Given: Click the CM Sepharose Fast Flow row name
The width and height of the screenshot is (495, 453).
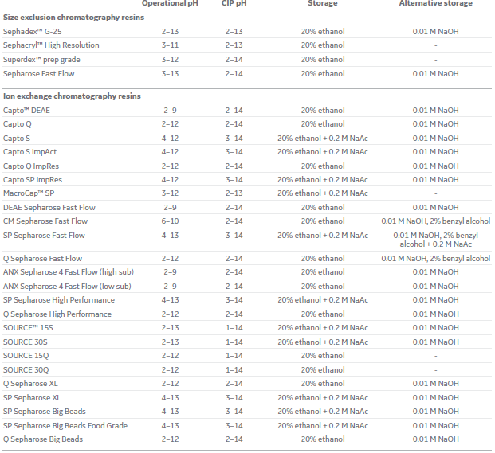Looking at the screenshot, I should pos(45,221).
